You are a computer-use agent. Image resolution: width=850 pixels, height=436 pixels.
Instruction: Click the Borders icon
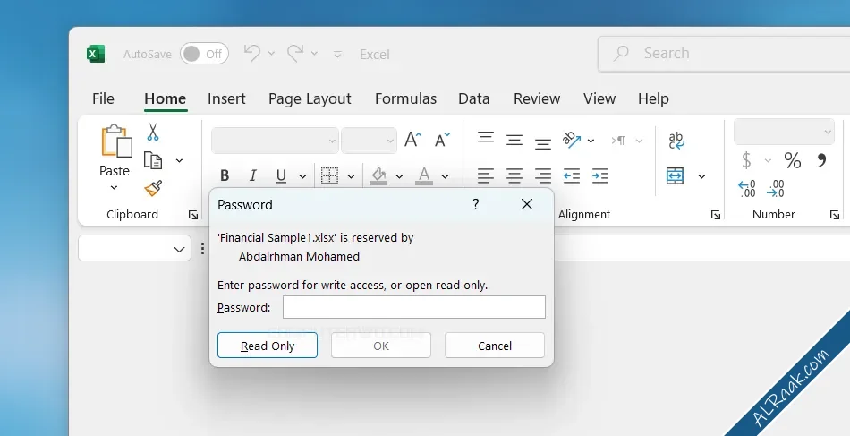click(x=329, y=175)
